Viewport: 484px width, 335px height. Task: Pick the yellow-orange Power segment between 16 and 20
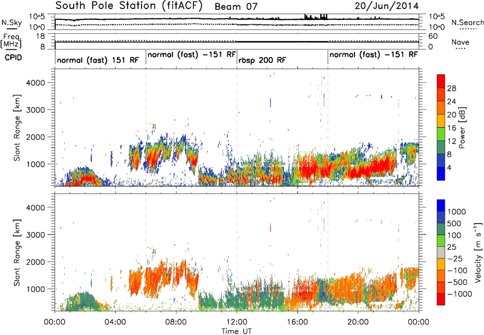(x=441, y=121)
